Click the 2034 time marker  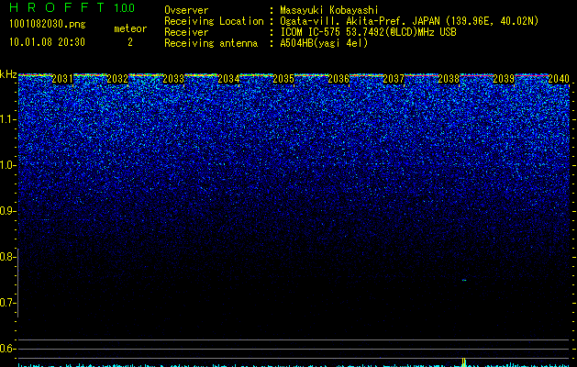pyautogui.click(x=228, y=79)
